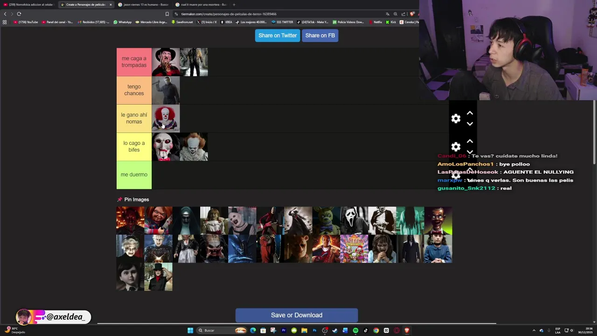Pick the Nun (Valak) image from the pool
597x336 pixels.
186,221
